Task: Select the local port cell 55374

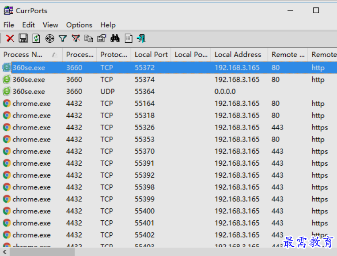Action: tap(144, 80)
